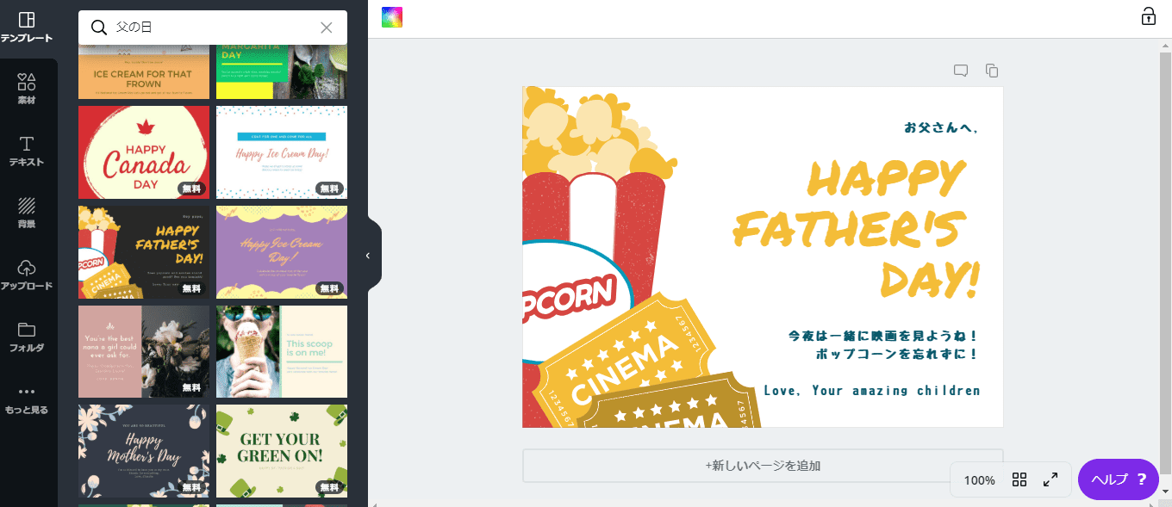This screenshot has height=507, width=1172.
Task: Select the テキスト (Text) tool
Action: pos(27,151)
